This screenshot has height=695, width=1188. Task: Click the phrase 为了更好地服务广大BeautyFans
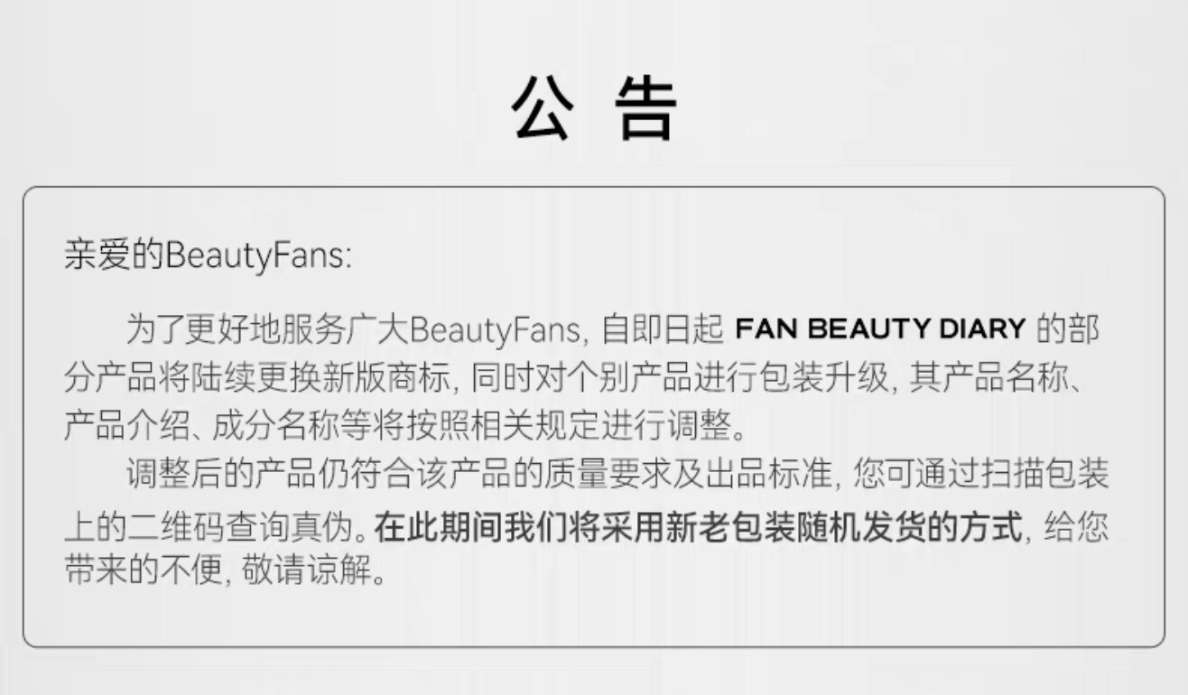pyautogui.click(x=352, y=329)
